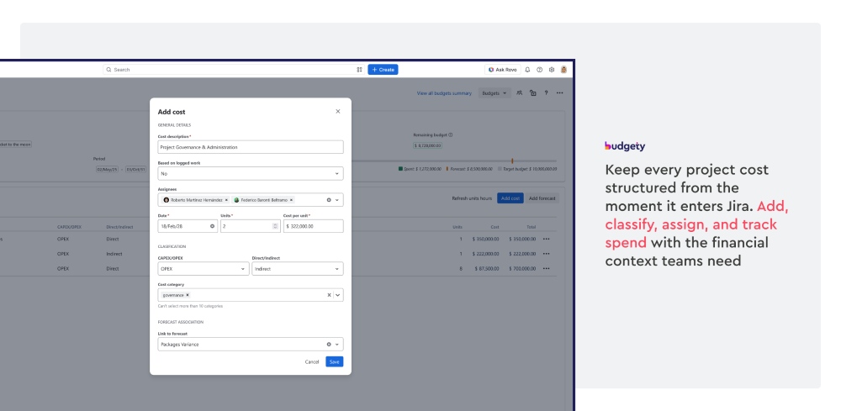Viewport: 841px width, 411px height.
Task: Click the Units stepper arrows
Action: click(x=276, y=226)
